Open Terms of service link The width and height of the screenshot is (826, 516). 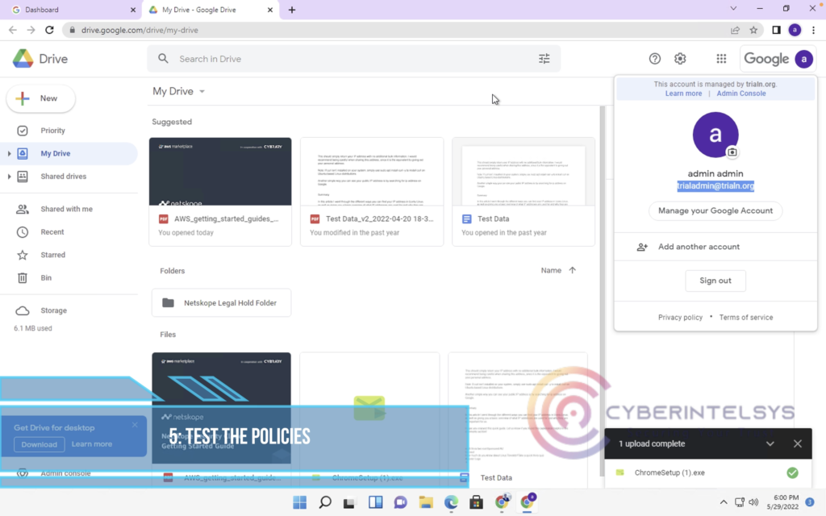746,318
